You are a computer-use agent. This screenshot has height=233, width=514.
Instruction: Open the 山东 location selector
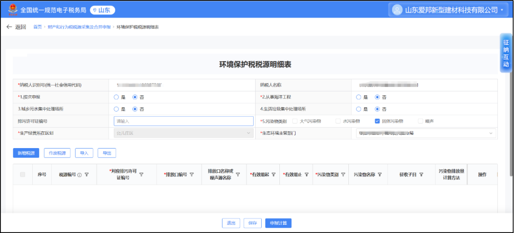(103, 10)
